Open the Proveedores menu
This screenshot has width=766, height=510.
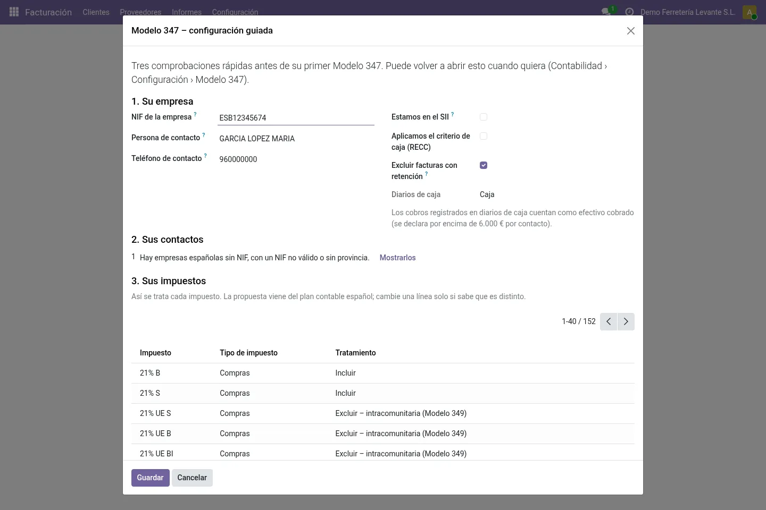[x=140, y=12]
